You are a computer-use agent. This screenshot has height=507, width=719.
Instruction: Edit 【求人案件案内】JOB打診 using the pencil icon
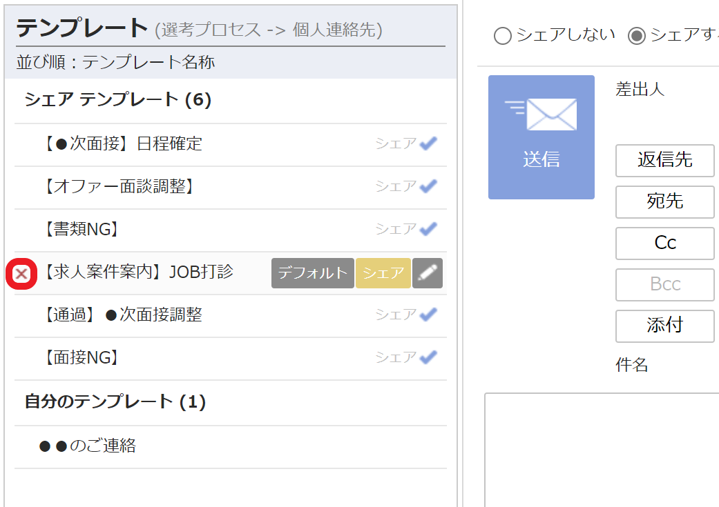427,272
